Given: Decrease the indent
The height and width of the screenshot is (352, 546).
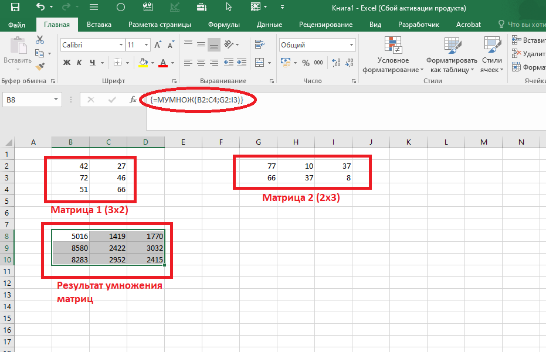Looking at the screenshot, I should click(x=229, y=63).
